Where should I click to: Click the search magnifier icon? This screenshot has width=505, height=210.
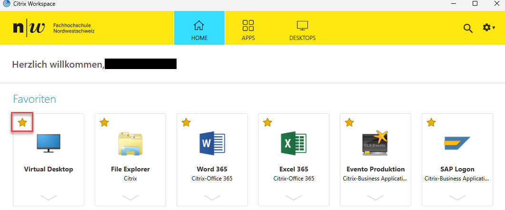468,28
